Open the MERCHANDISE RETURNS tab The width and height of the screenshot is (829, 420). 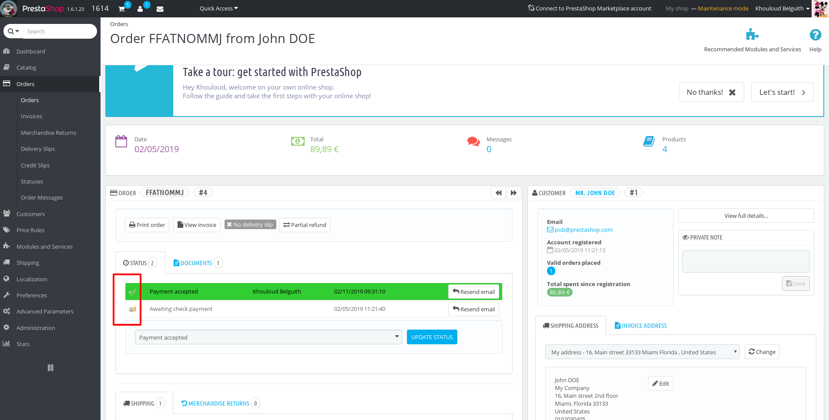[x=219, y=403]
